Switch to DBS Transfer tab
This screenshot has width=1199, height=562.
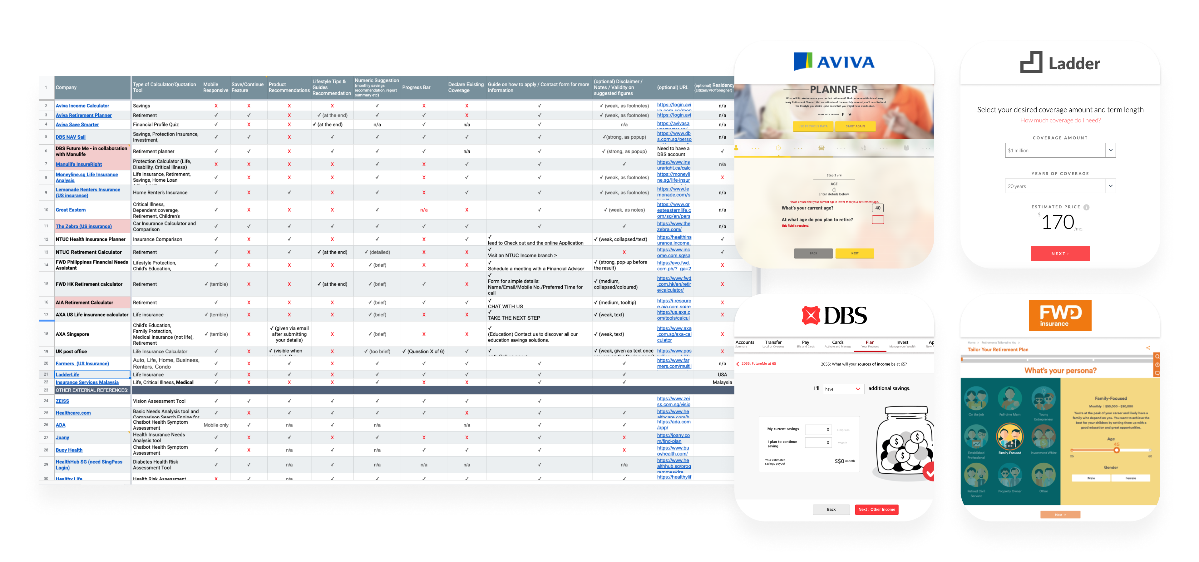[773, 344]
